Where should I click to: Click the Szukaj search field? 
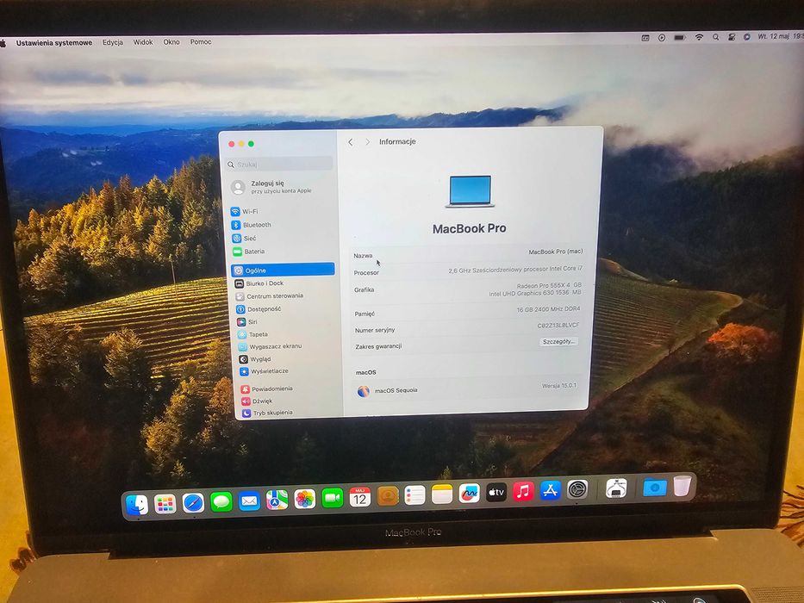click(x=279, y=164)
